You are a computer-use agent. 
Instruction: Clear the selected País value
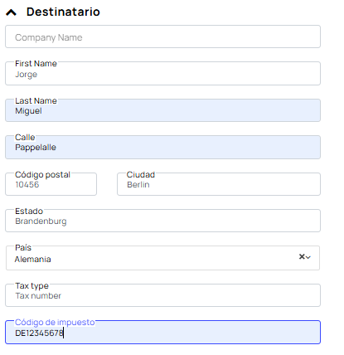pyautogui.click(x=302, y=256)
